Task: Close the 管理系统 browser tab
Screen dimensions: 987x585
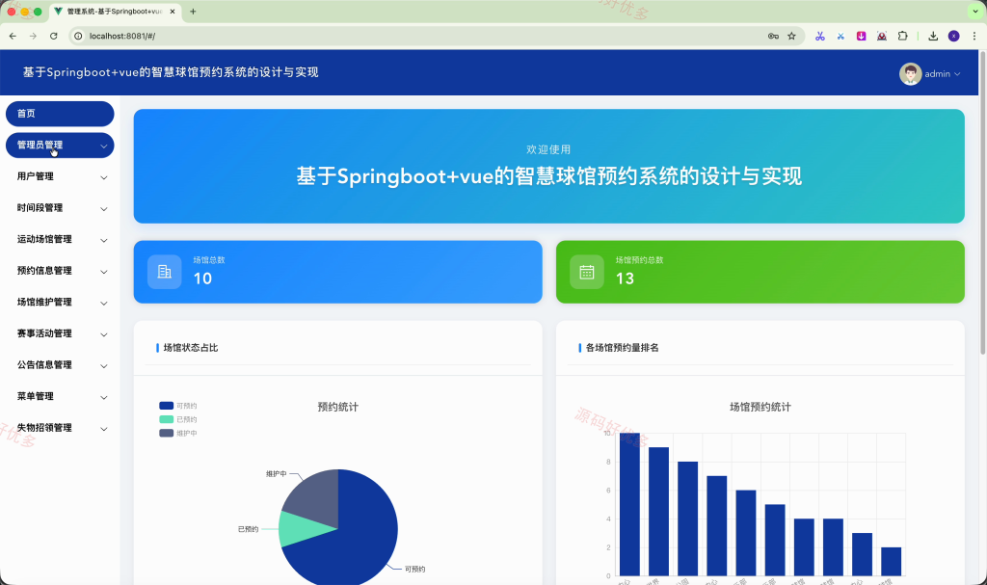Action: pyautogui.click(x=173, y=12)
